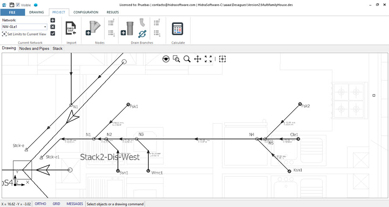Delete current network with X button
The width and height of the screenshot is (389, 207).
[x=53, y=27]
